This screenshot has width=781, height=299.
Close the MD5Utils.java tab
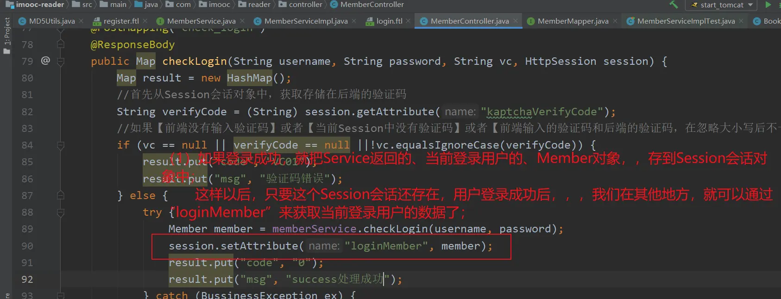(x=82, y=21)
